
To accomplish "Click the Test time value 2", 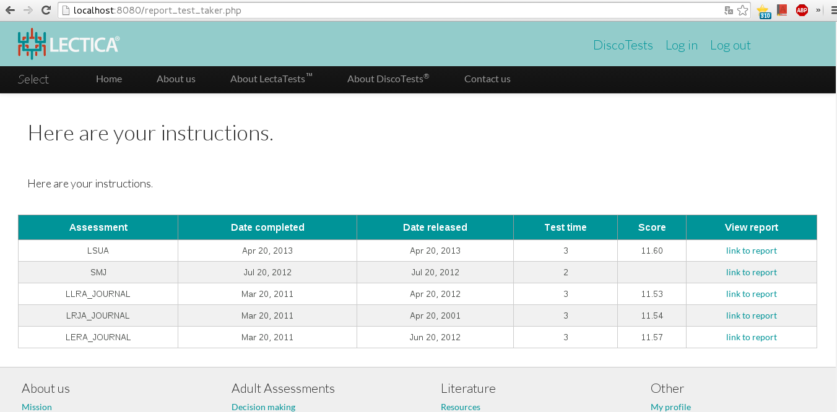I will 566,272.
